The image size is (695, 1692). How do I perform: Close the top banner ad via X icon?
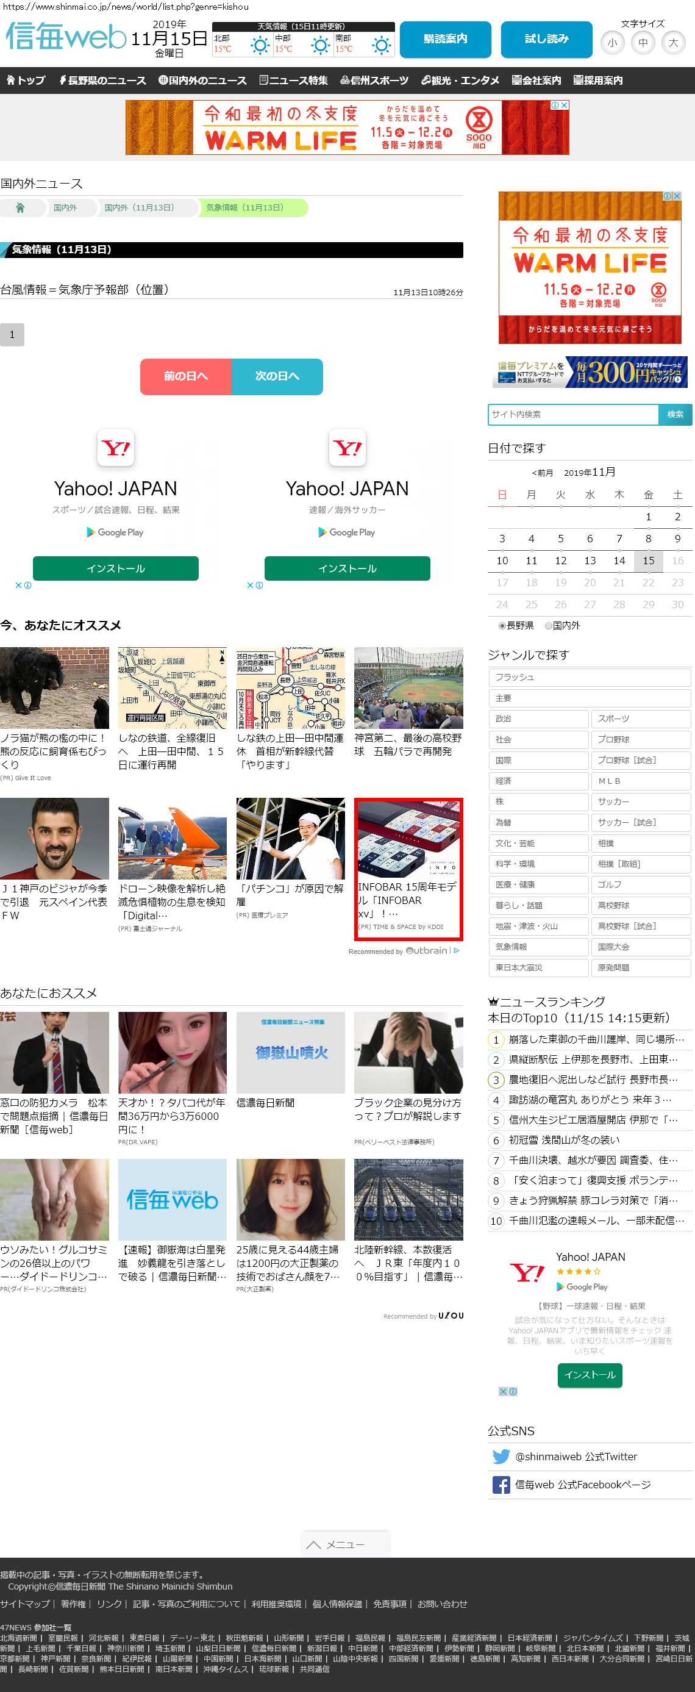[x=564, y=105]
